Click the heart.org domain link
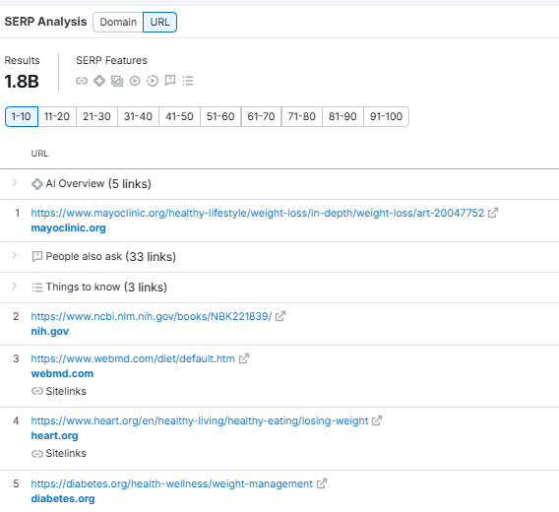Screen dimensions: 559x512 (x=54, y=435)
